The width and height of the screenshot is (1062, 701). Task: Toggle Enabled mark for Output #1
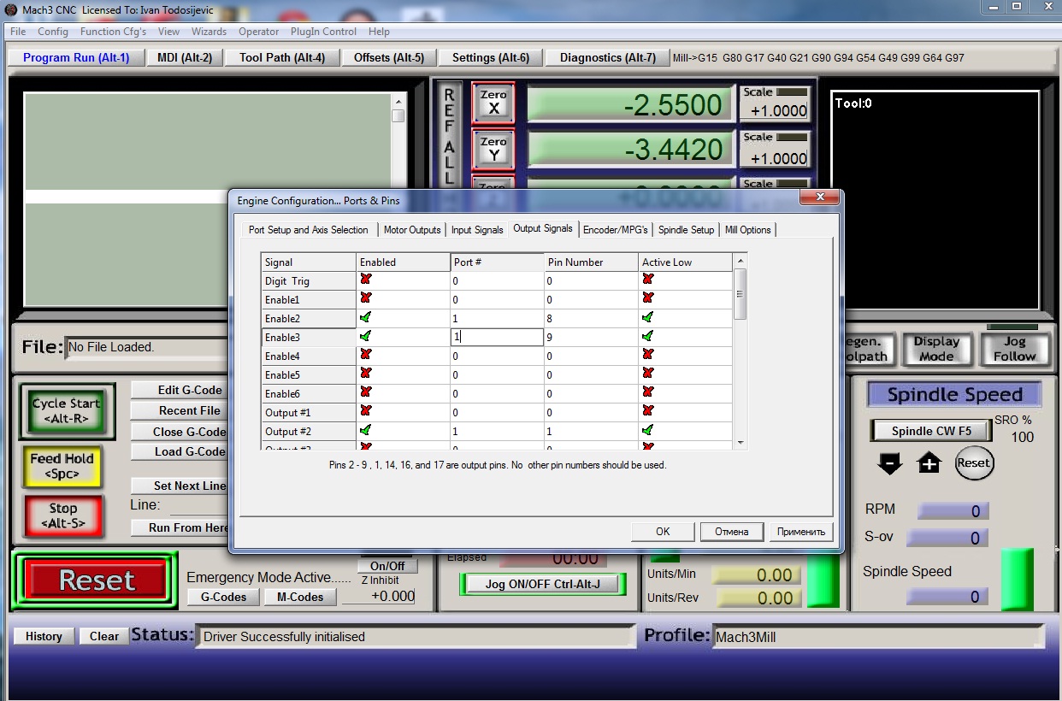point(366,411)
